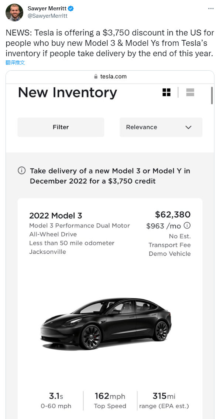220x419 pixels.
Task: Open the Relevance sort dropdown
Action: pos(161,127)
